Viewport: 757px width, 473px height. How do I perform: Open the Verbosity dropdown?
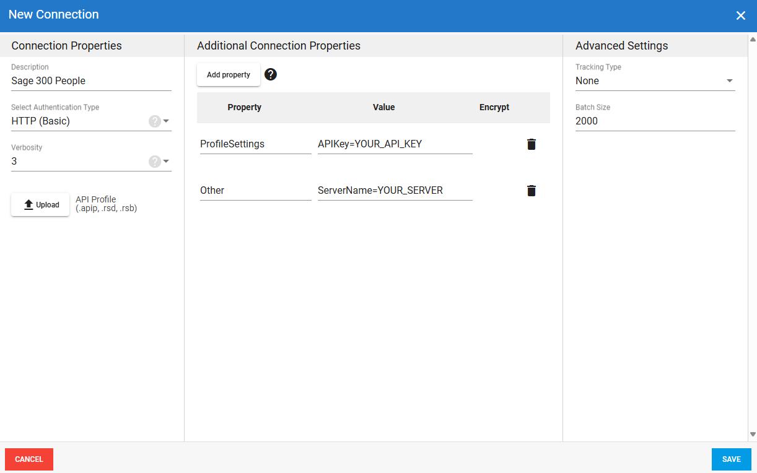click(166, 162)
